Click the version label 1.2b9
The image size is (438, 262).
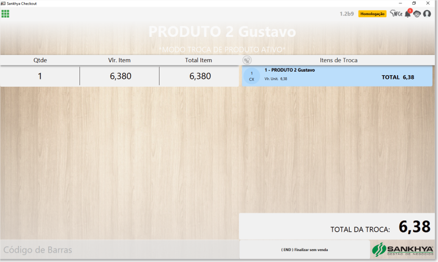point(347,13)
